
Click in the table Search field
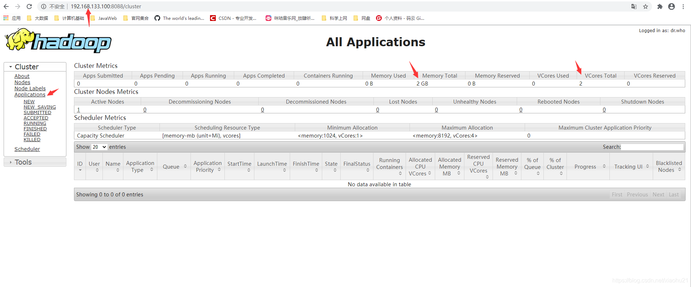652,147
